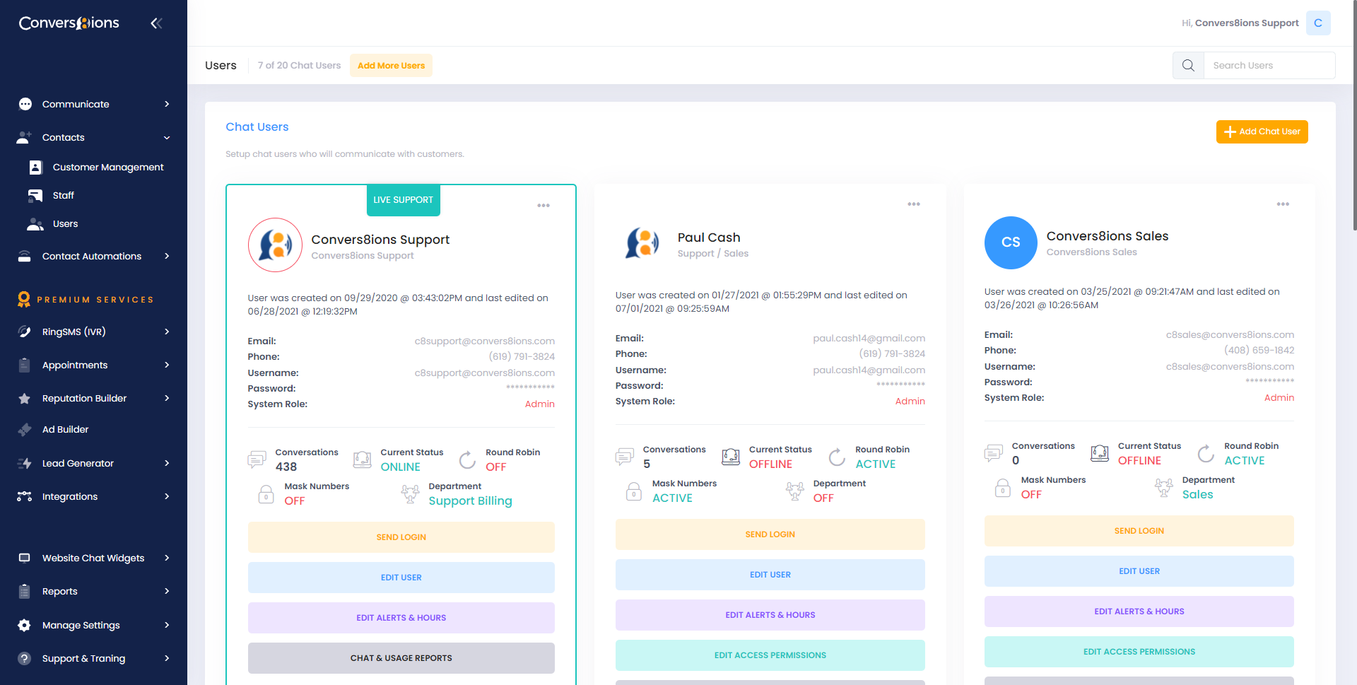Collapse the sidebar with double-chevron icon
The height and width of the screenshot is (685, 1357).
(156, 23)
